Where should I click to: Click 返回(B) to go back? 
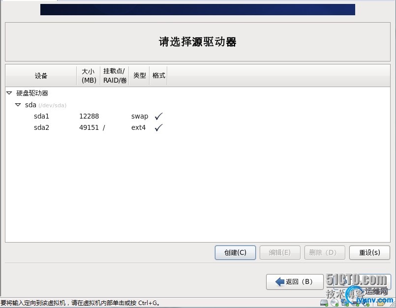click(x=294, y=282)
